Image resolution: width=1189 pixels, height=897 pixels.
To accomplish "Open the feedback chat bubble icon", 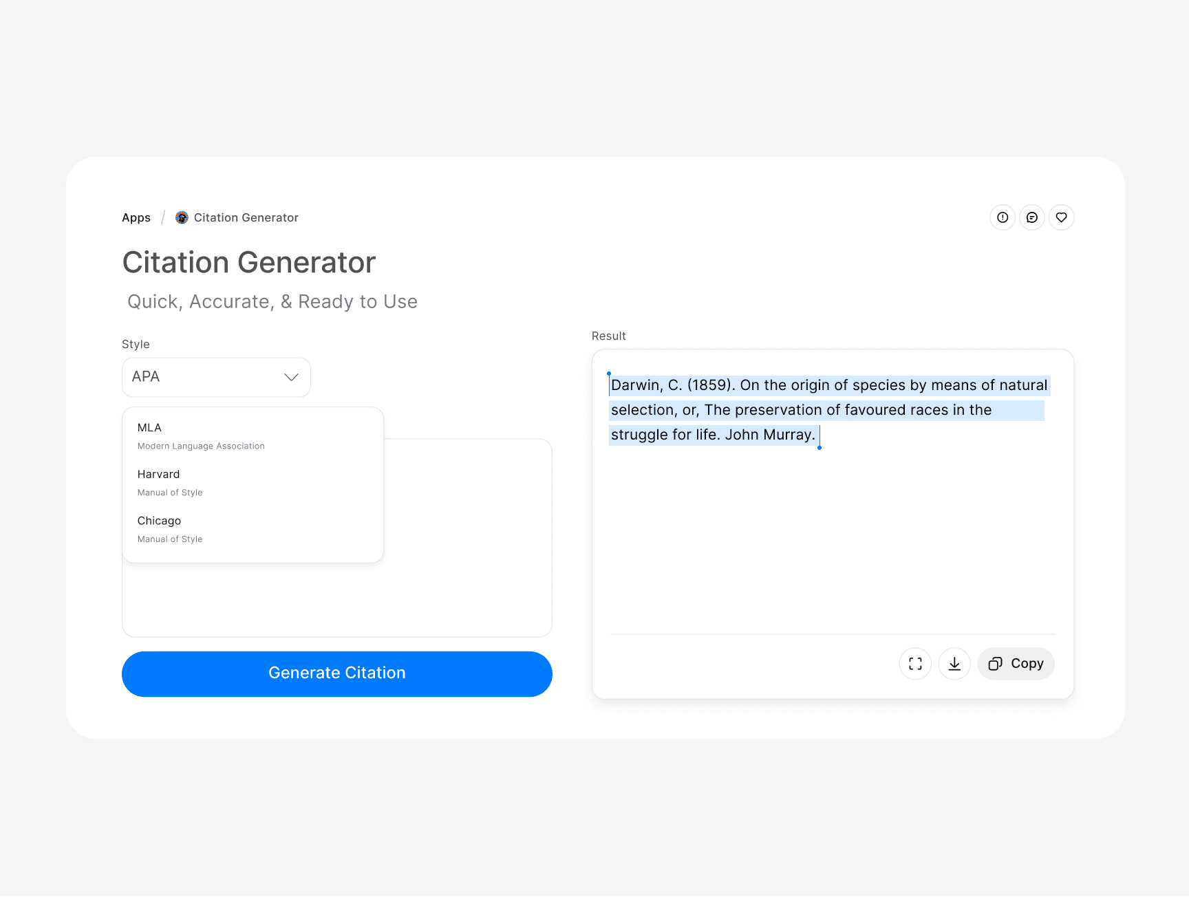I will [x=1031, y=217].
